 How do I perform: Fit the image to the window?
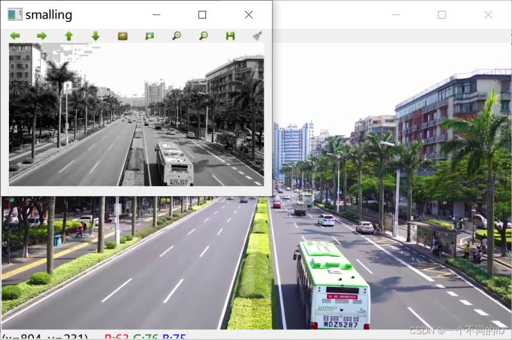pyautogui.click(x=149, y=36)
